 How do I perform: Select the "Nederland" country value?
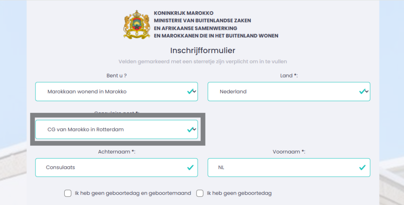[233, 91]
